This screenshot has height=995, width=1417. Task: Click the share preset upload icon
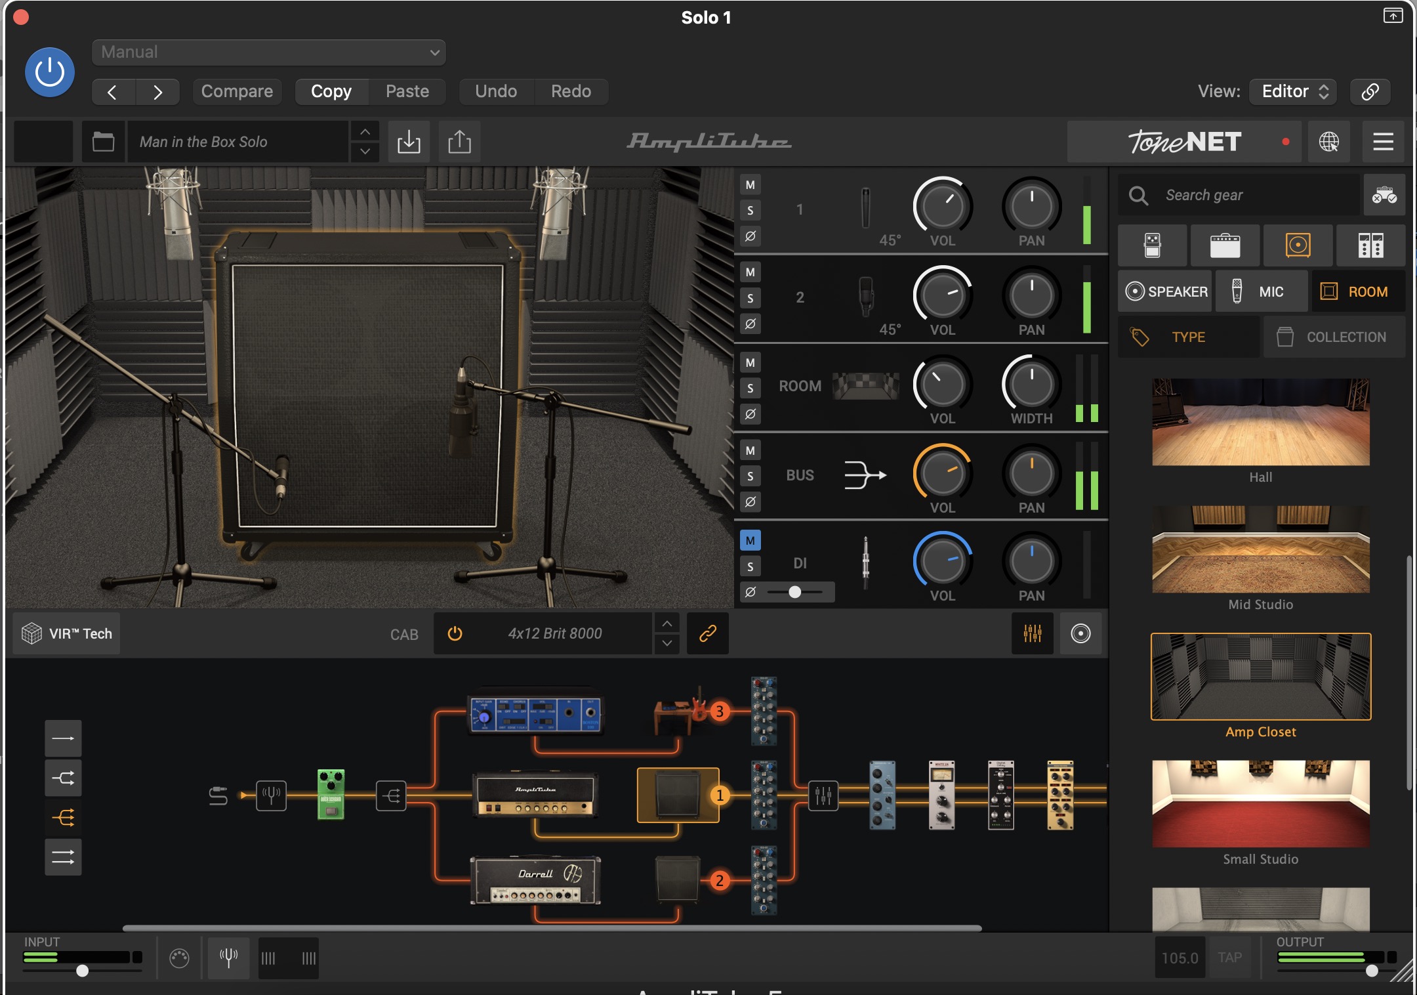click(459, 142)
